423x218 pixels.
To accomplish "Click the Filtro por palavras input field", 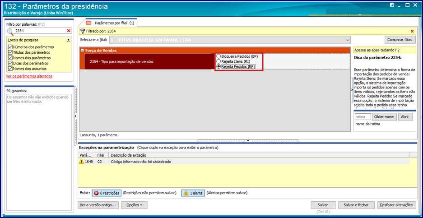I will [x=41, y=31].
